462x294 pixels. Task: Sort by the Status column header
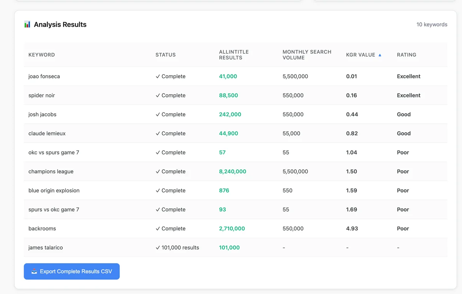166,55
